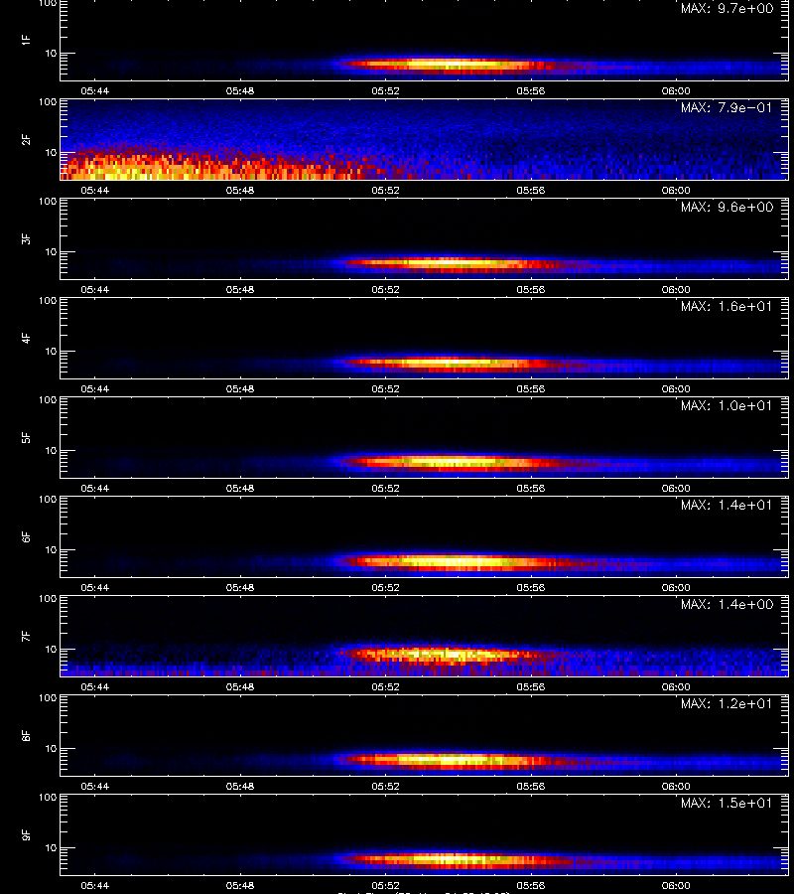The height and width of the screenshot is (894, 794).
Task: Select the 'MAX: 9.6e+00' annotation
Action: pyautogui.click(x=727, y=207)
